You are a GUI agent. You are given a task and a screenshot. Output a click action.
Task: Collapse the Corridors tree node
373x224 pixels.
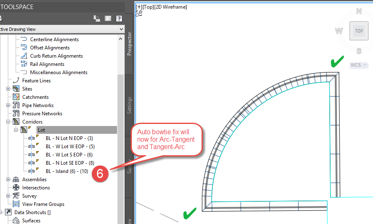8,121
